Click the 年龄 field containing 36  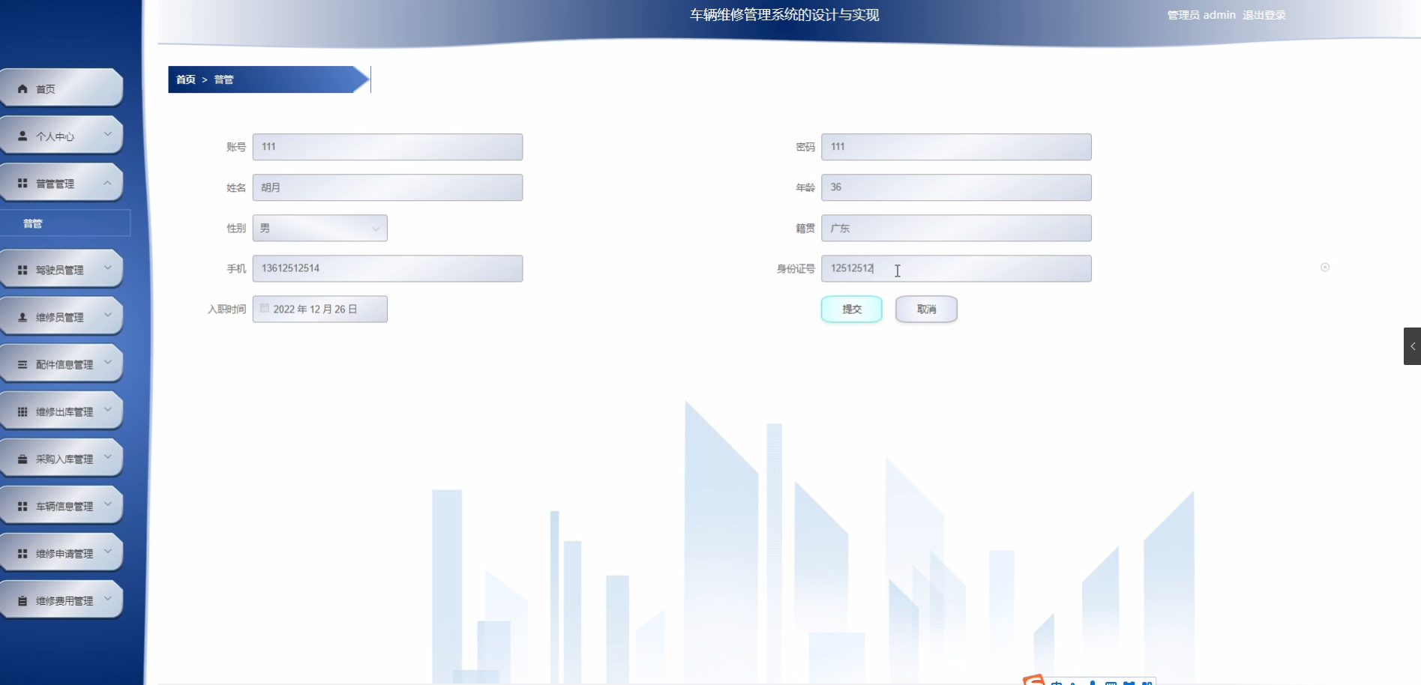tap(956, 187)
